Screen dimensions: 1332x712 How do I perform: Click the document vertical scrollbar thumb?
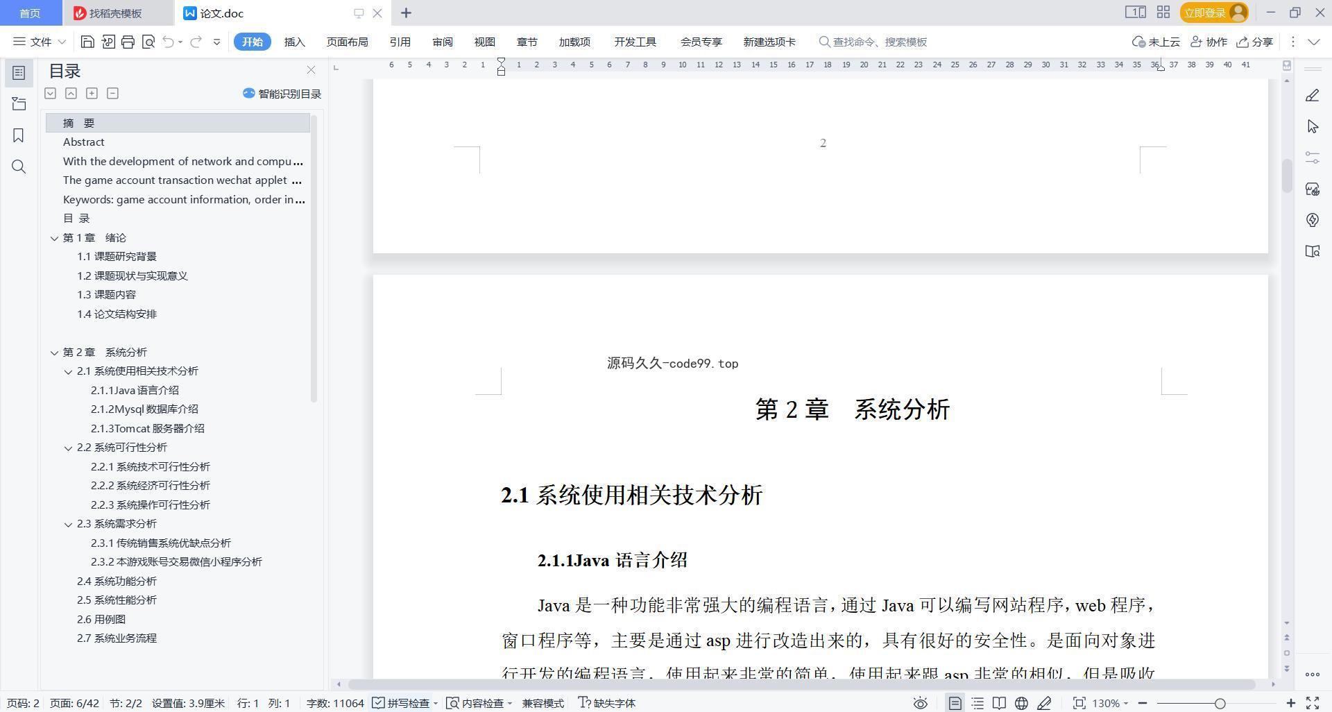[x=1287, y=176]
